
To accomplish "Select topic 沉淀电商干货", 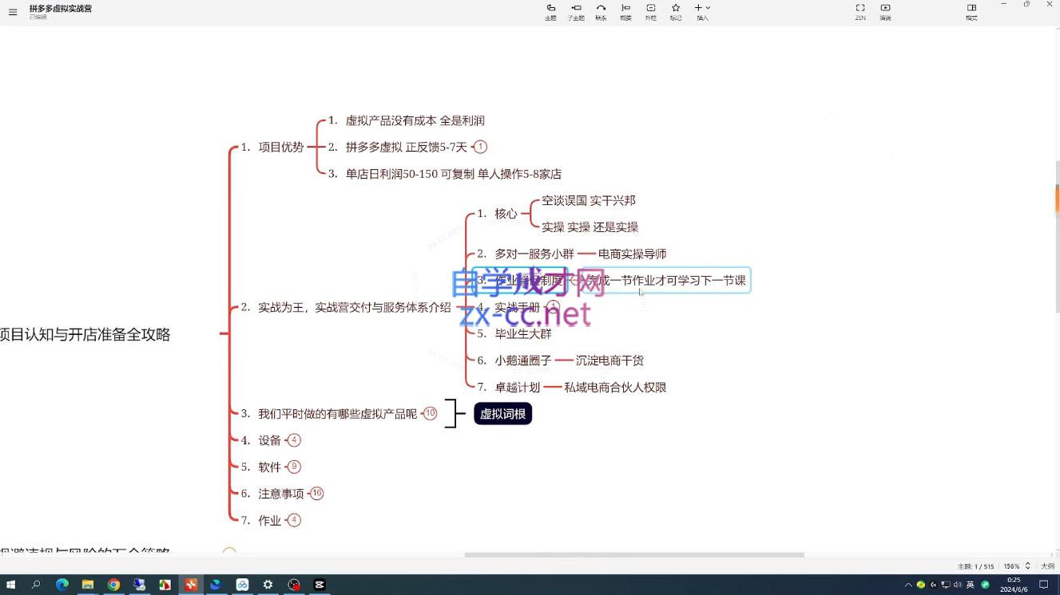I will [x=609, y=361].
